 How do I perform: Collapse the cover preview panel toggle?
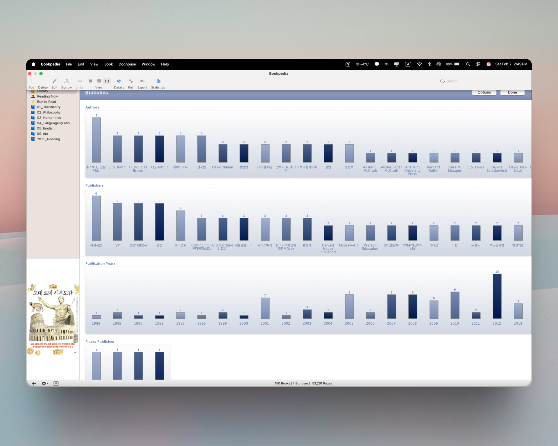click(x=56, y=384)
